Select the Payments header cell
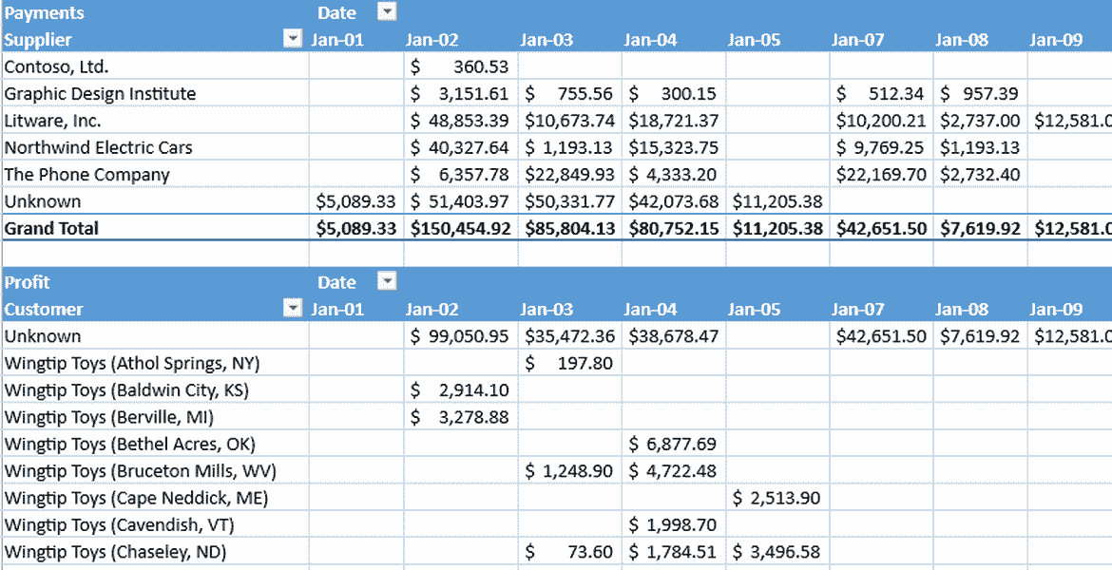This screenshot has width=1112, height=570. pos(45,12)
